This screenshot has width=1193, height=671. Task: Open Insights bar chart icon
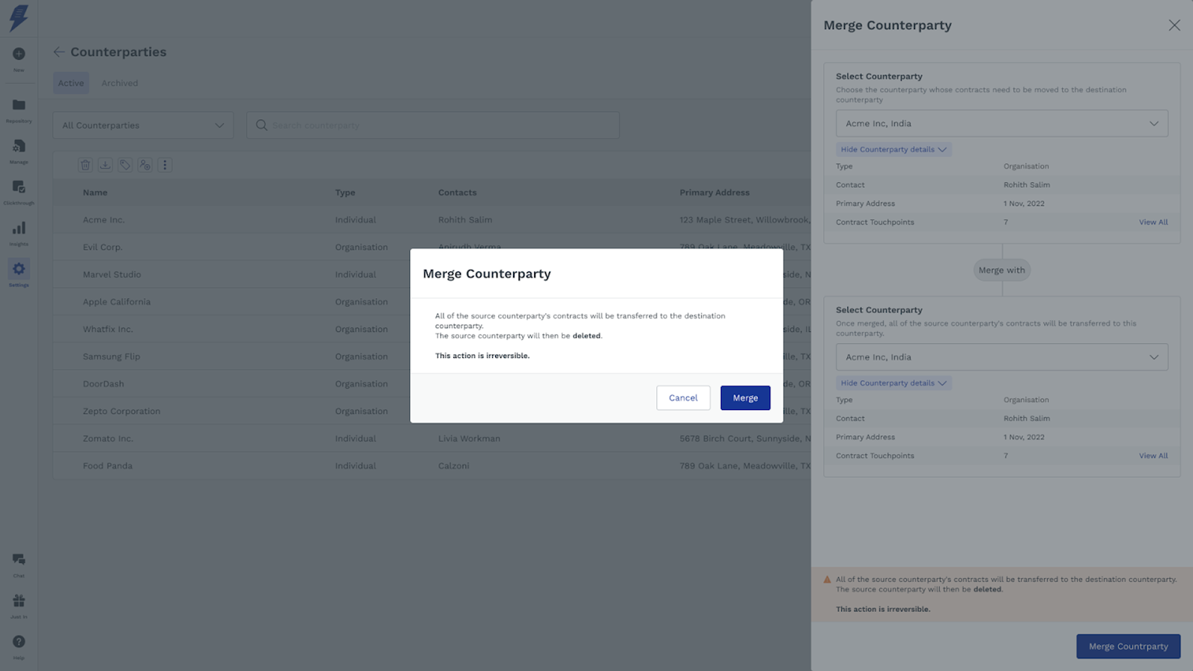[x=19, y=228]
